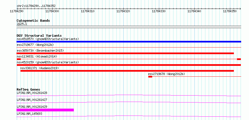
Task: Click ruler tick label 11784330
Action: (x=159, y=11)
